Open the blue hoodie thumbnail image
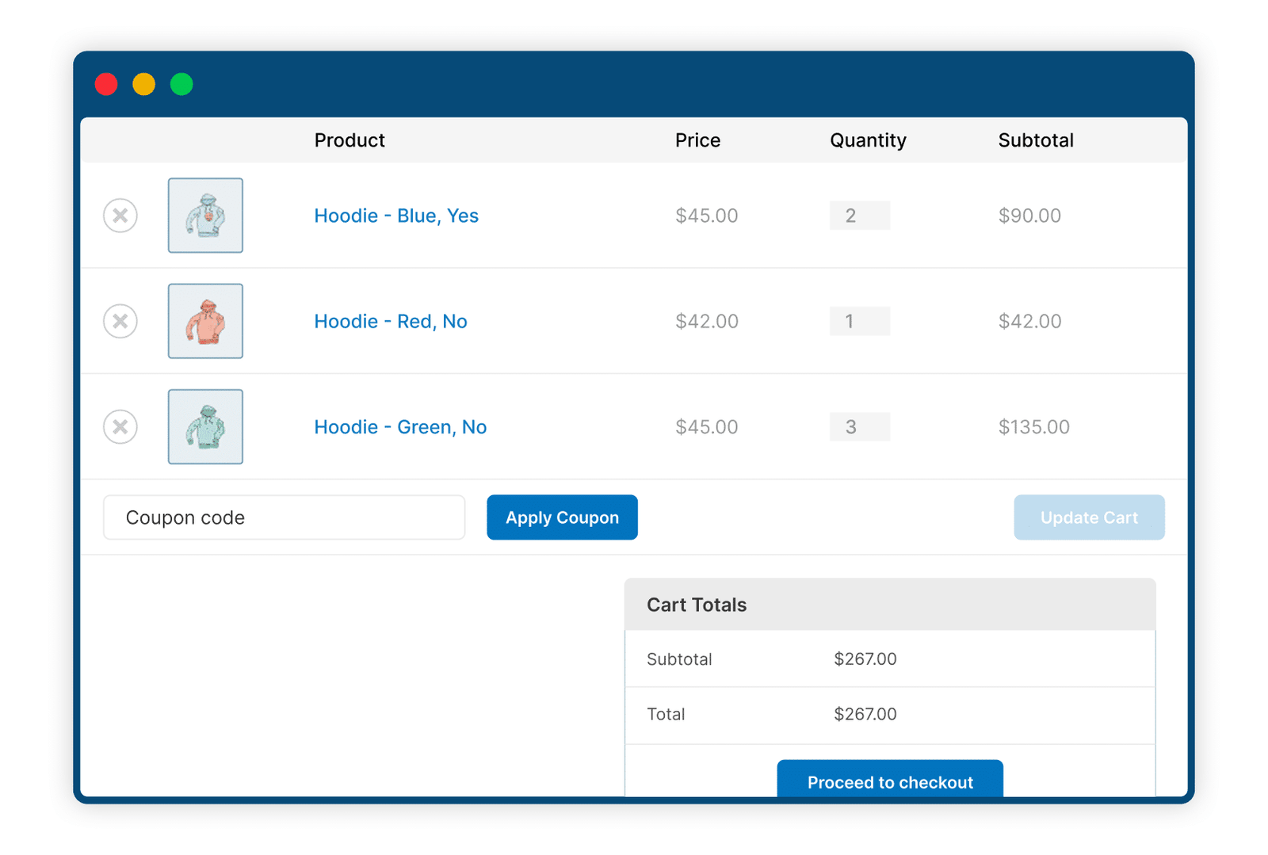Viewport: 1268px width, 855px height. click(x=205, y=216)
